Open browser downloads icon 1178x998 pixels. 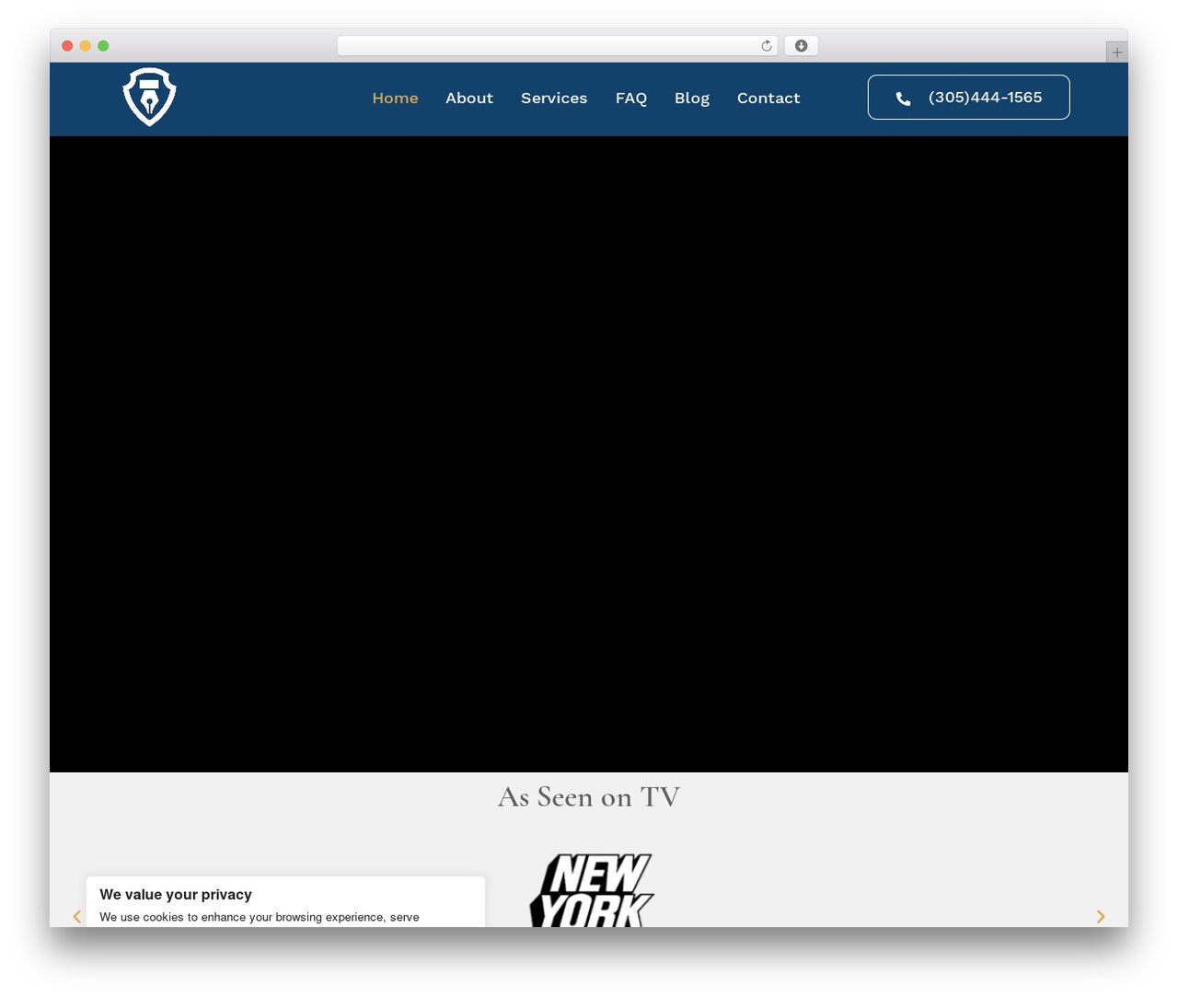pyautogui.click(x=801, y=46)
